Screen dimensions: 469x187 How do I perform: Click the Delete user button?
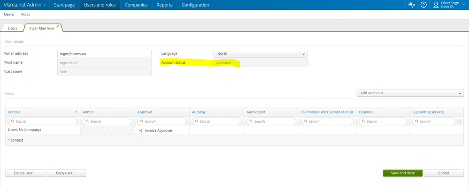[x=25, y=173]
